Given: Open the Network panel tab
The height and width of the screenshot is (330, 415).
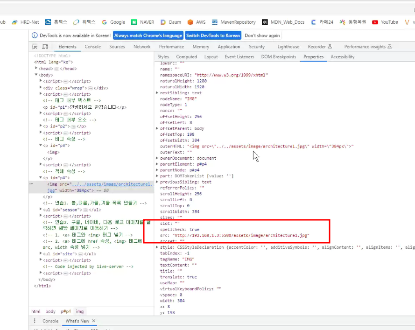Looking at the screenshot, I should [x=142, y=47].
